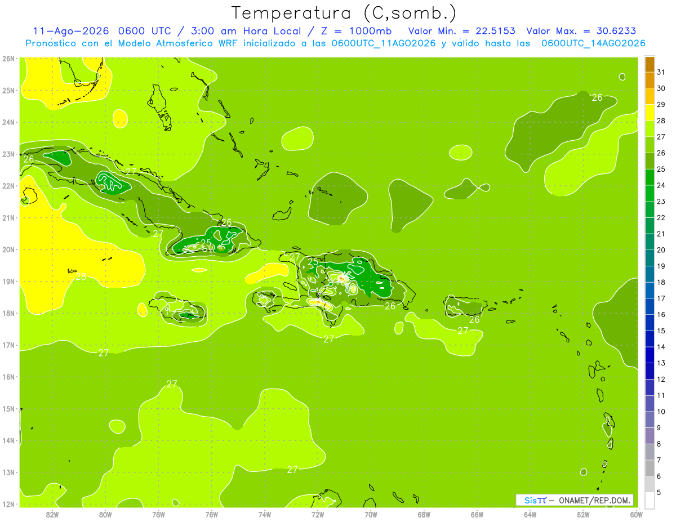
Task: Pick the orange 30–31 legend color swatch
Action: 650,81
